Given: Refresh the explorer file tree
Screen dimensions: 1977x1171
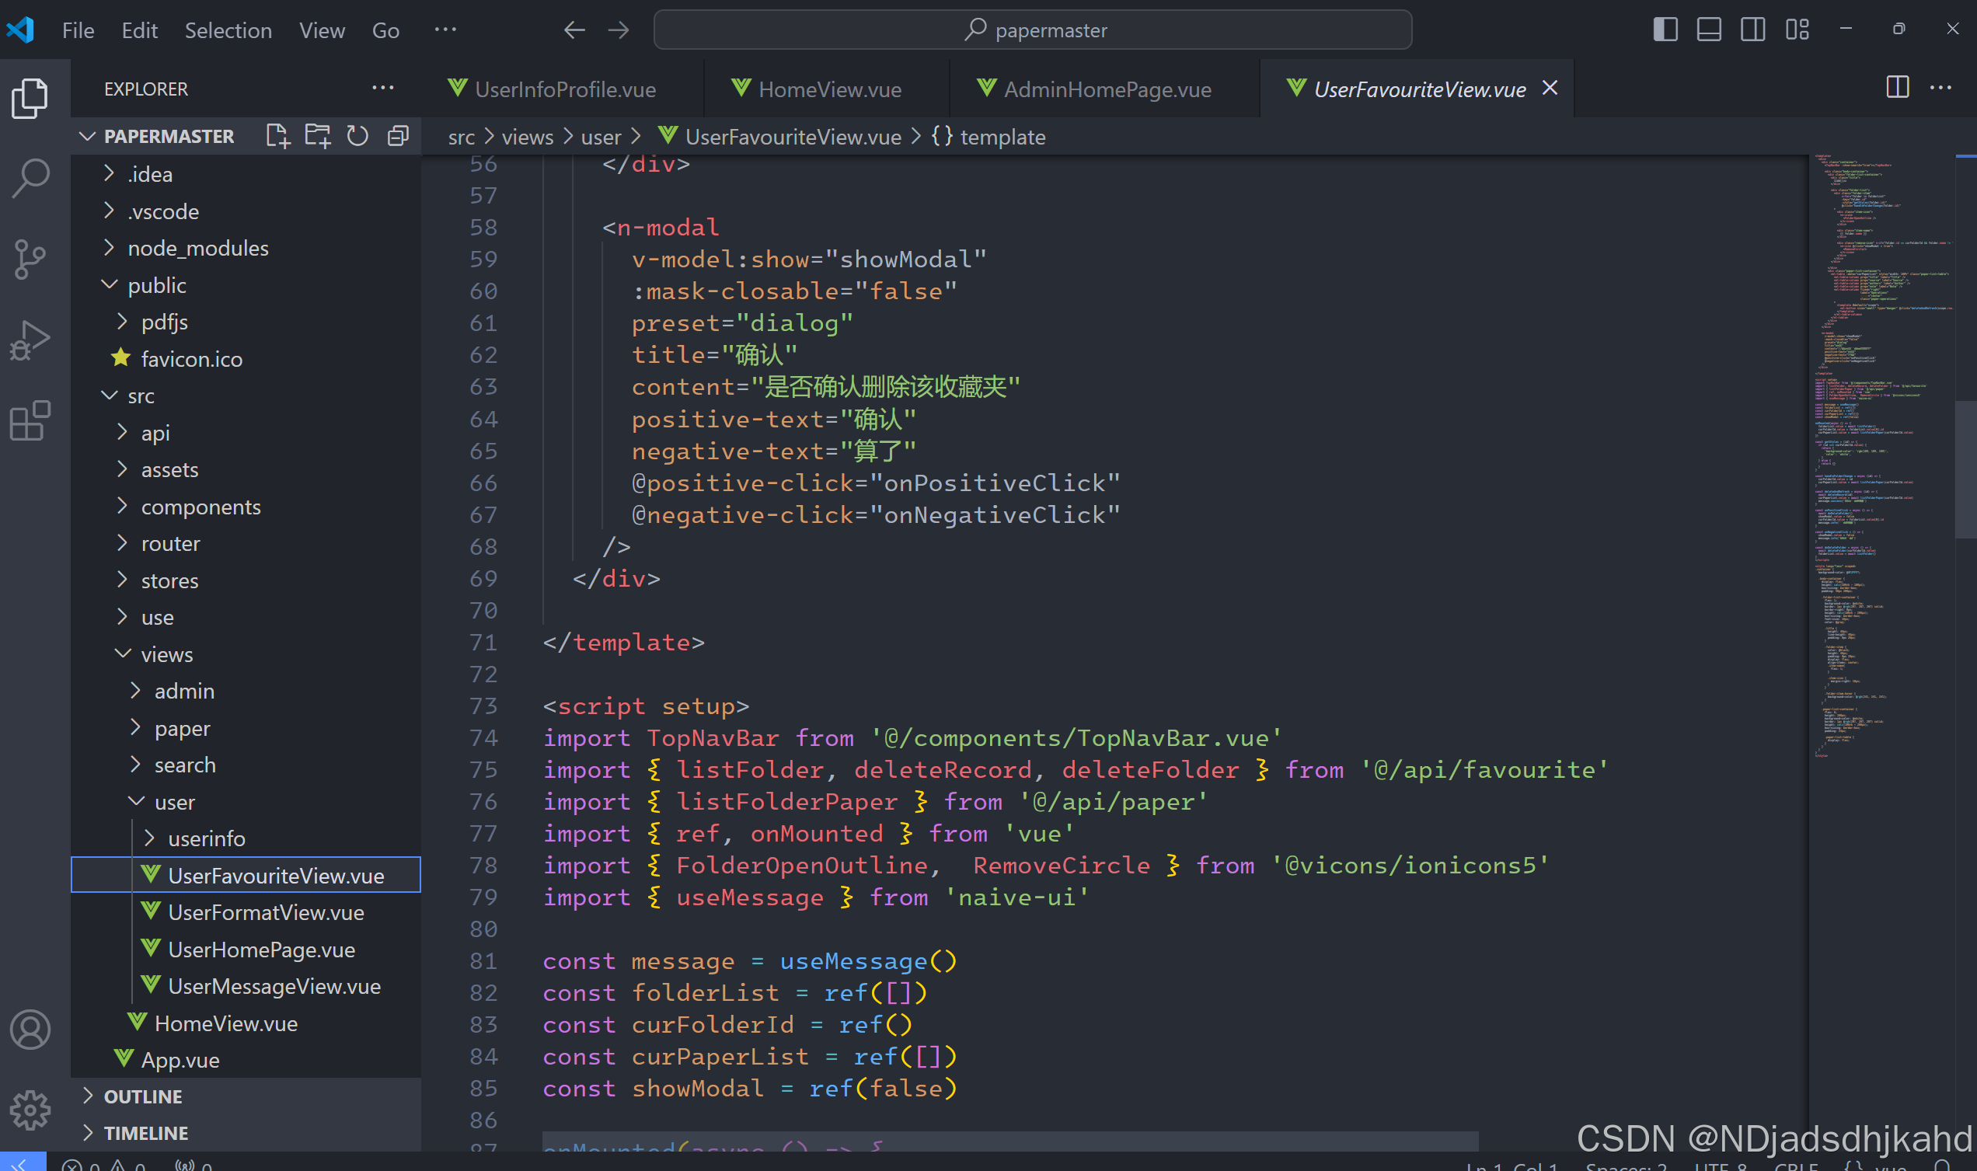Looking at the screenshot, I should [357, 136].
